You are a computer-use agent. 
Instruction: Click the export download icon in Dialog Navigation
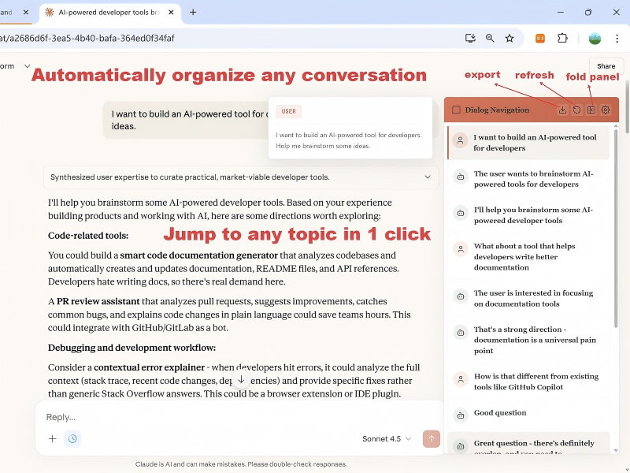(562, 110)
